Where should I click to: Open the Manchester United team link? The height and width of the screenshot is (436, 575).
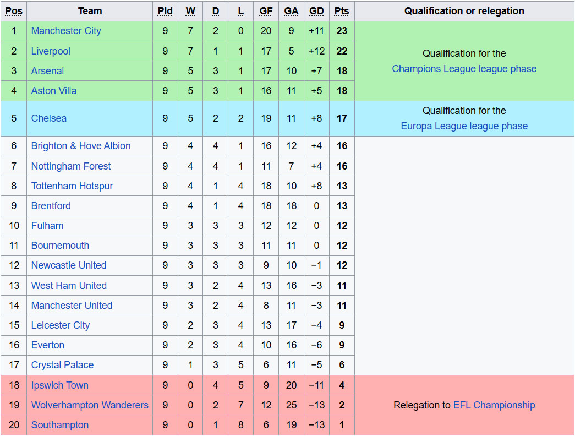click(x=72, y=306)
